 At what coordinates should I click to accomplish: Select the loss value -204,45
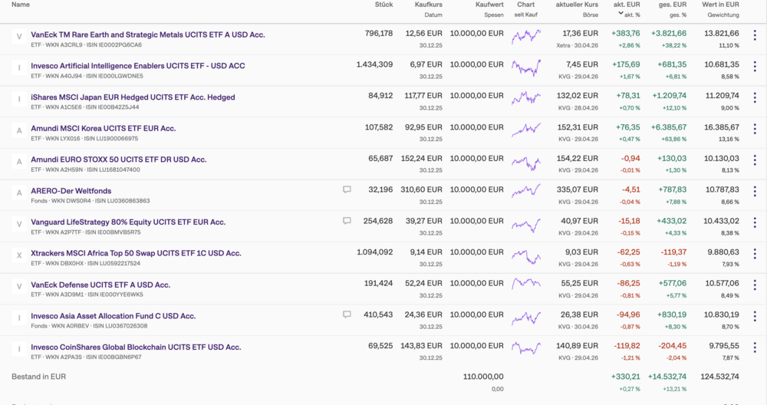672,346
